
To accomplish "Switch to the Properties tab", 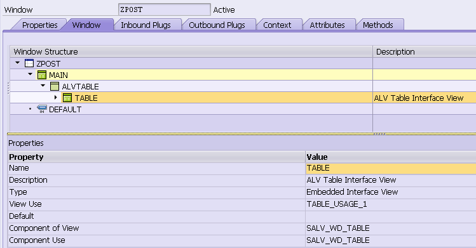I will click(x=40, y=25).
